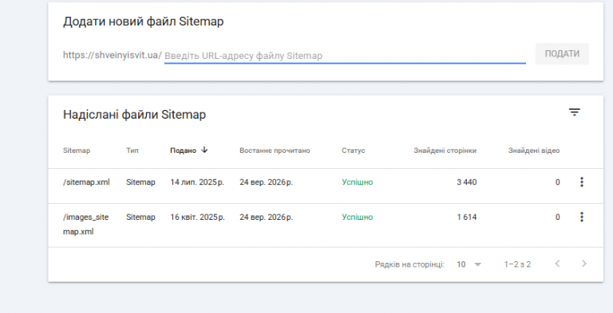Click the Тип column header

[x=132, y=151]
